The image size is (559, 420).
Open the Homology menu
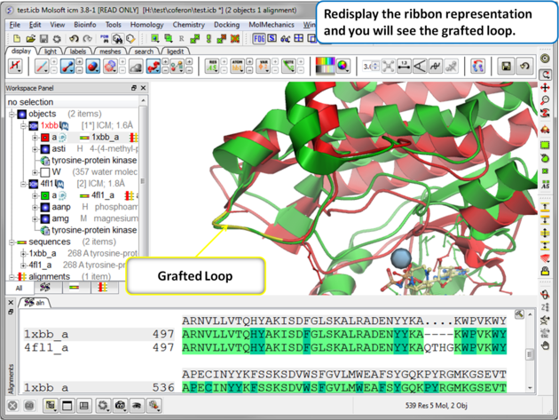click(x=147, y=25)
